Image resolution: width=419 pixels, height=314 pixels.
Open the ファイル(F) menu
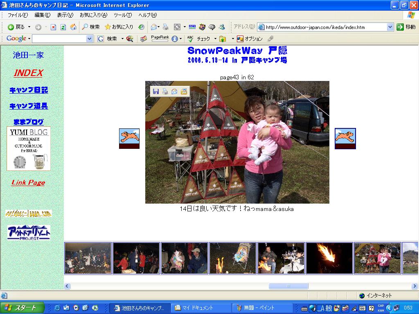pos(18,15)
